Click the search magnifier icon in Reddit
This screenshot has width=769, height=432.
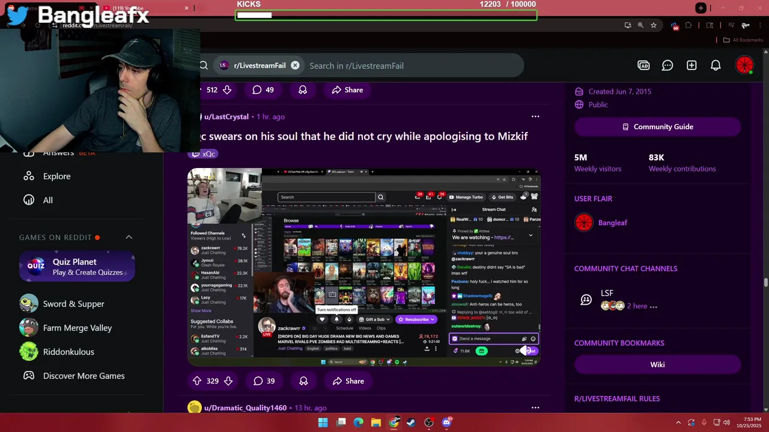coord(204,65)
